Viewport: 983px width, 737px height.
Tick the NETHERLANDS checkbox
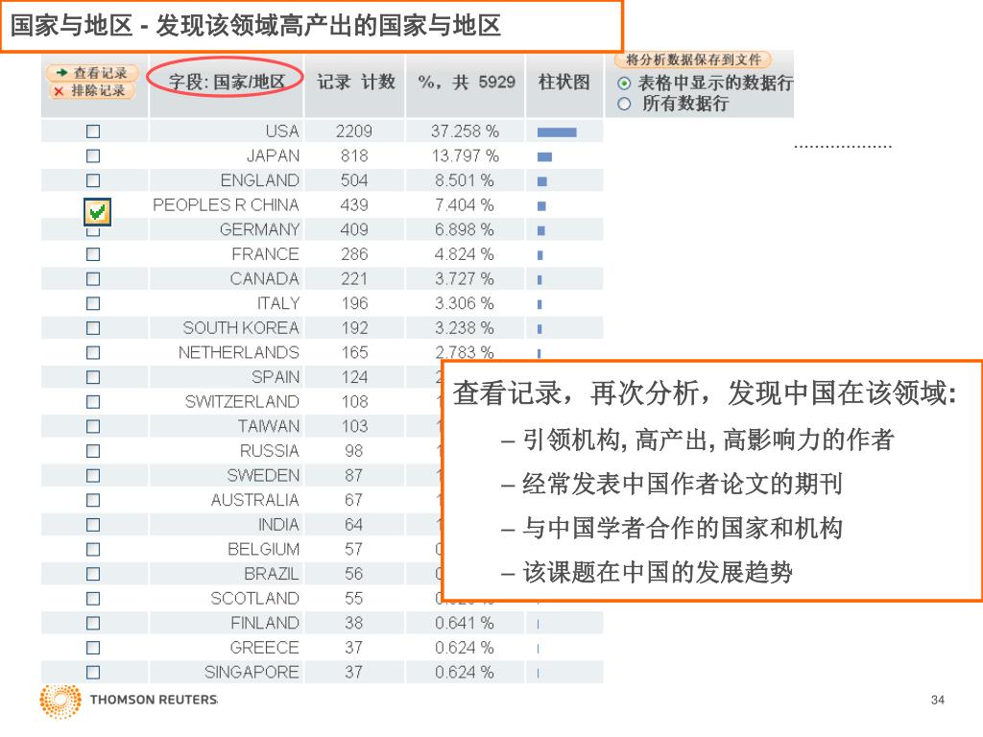93,353
